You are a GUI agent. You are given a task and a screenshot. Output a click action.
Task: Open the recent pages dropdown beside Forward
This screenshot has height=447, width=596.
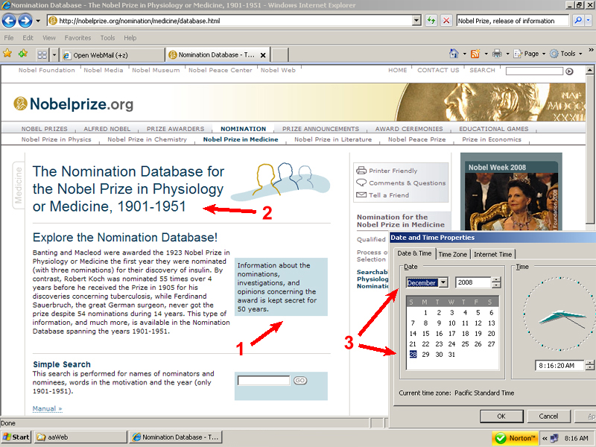[38, 21]
